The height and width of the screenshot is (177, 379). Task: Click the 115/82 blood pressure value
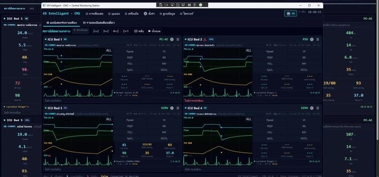(x=147, y=144)
